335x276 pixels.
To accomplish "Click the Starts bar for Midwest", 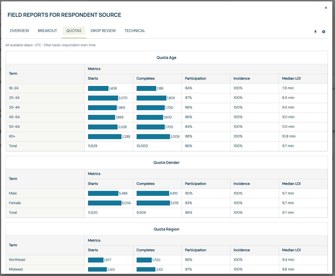I will pyautogui.click(x=97, y=269).
